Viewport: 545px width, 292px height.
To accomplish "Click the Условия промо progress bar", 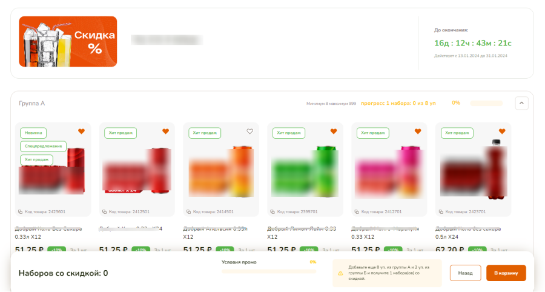I will pos(269,271).
